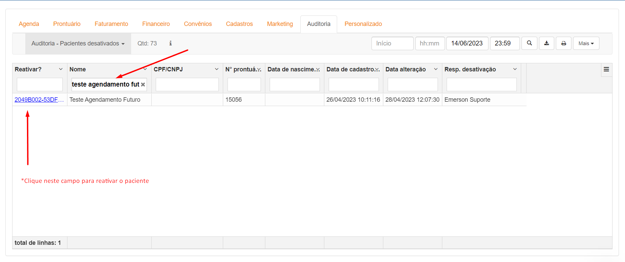Click the info icon beside Qtd: 73

[x=171, y=43]
